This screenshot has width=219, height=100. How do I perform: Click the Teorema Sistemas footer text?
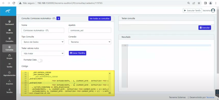[x=177, y=97]
